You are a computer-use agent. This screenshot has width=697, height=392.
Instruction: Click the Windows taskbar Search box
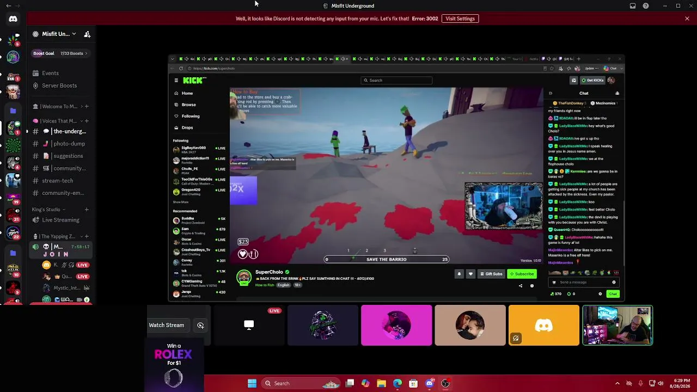[x=301, y=383]
